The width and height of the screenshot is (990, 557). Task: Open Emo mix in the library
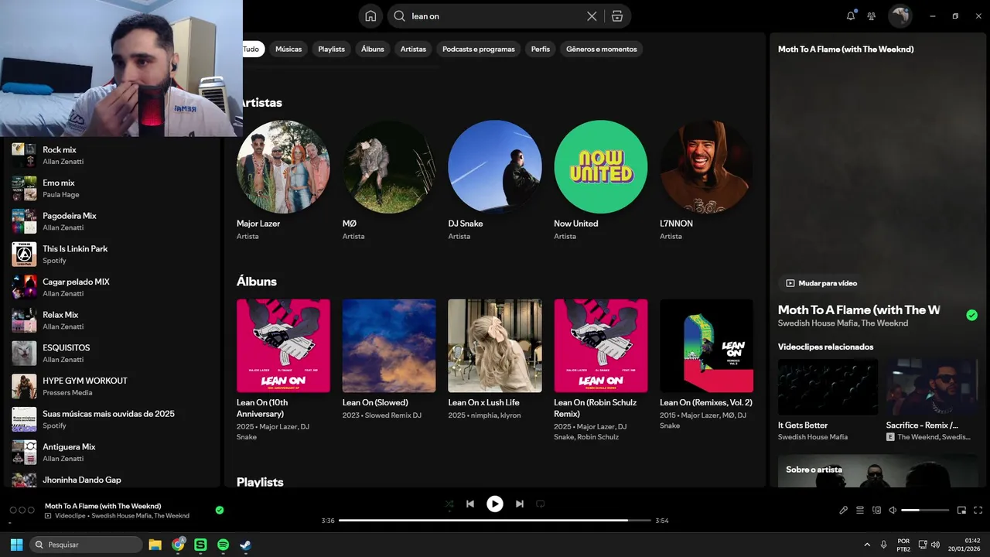pyautogui.click(x=112, y=189)
